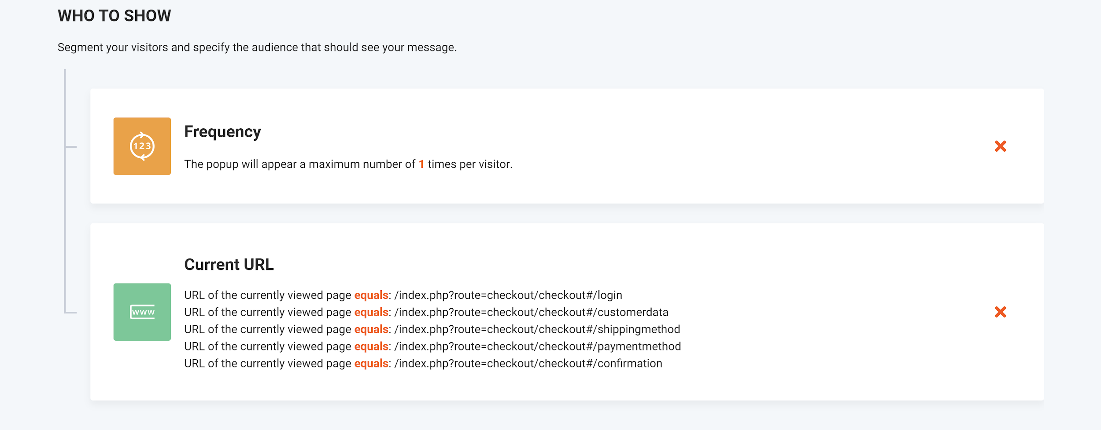
Task: Click the green Current URL www icon
Action: click(x=142, y=312)
